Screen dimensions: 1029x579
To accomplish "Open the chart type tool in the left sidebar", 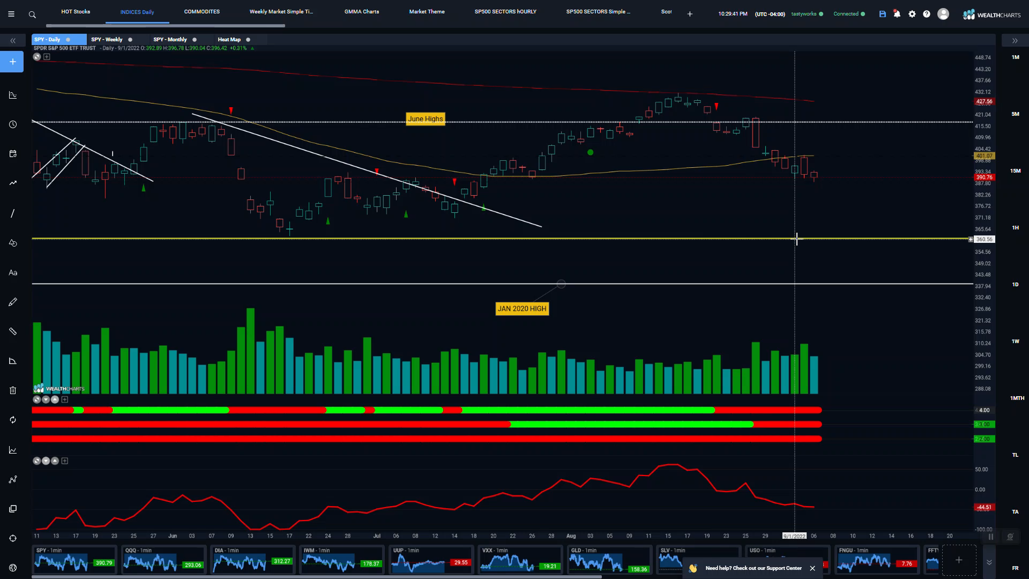I will (x=13, y=95).
